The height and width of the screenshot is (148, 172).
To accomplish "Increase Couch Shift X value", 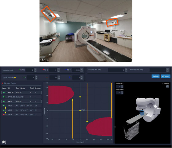I will pyautogui.click(x=36, y=77).
